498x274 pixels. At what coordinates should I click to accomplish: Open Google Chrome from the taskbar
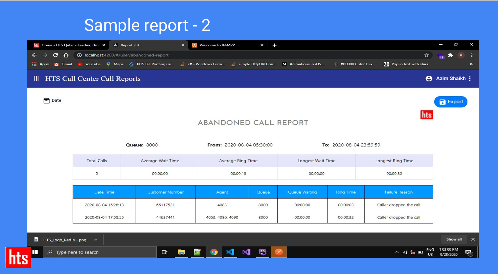pos(214,252)
